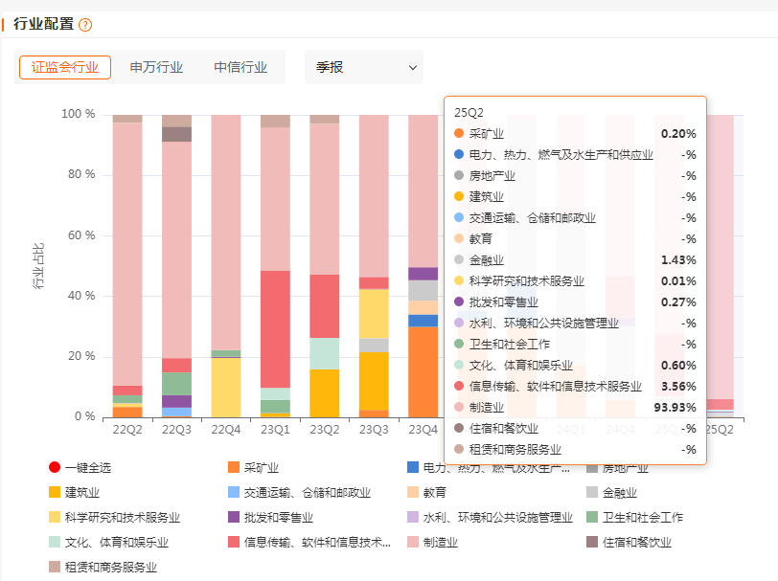Click the 25Q2 stacked bar
This screenshot has width=778, height=581.
click(x=720, y=266)
